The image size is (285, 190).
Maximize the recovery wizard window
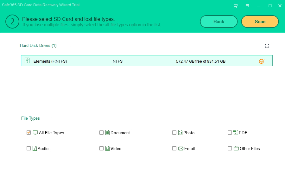270,6
